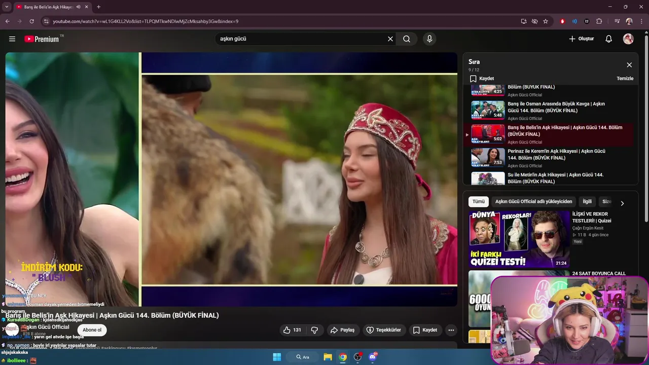Select the currently playing Barış ile Belis'in queue item
Image resolution: width=649 pixels, height=365 pixels.
click(x=550, y=134)
